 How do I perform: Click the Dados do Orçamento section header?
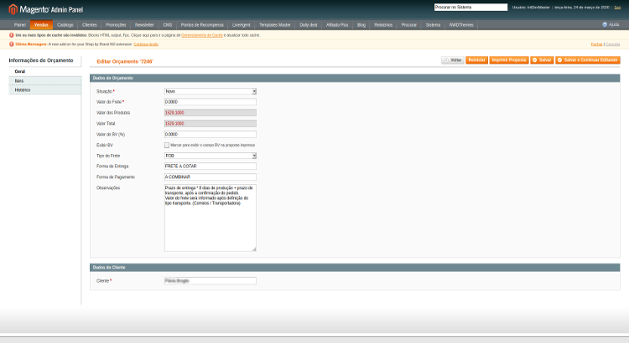[x=355, y=78]
